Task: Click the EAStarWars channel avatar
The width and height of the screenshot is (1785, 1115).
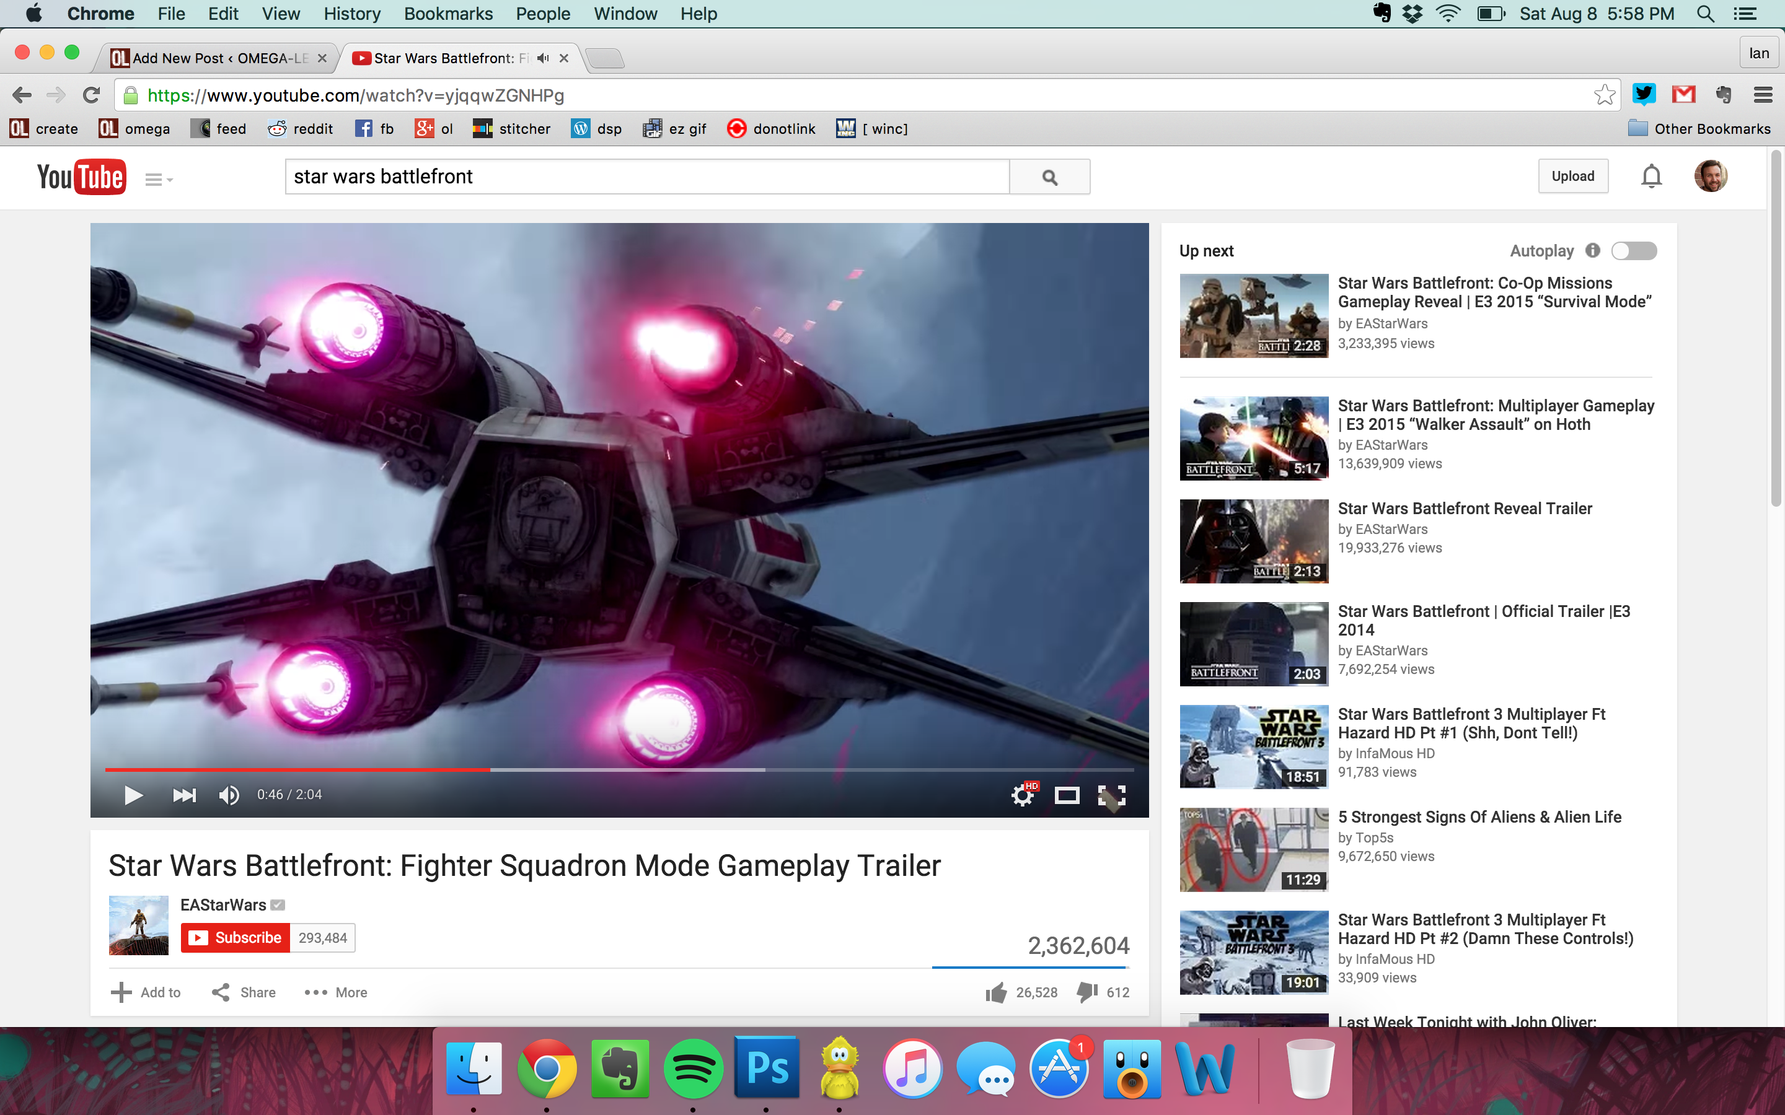Action: [139, 925]
